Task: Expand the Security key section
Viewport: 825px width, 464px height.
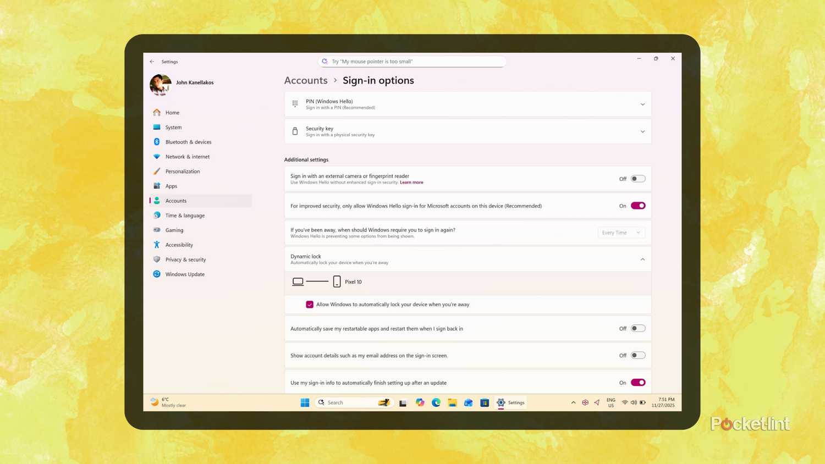Action: (642, 131)
